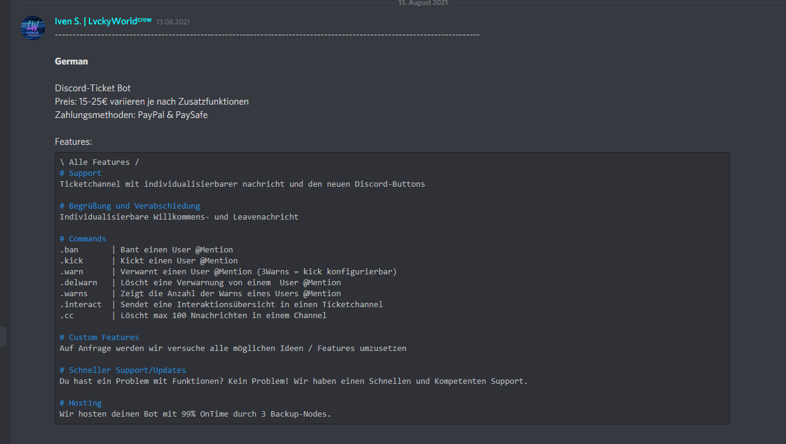Click the 13. August 2021 date divider
This screenshot has width=786, height=444.
coord(423,3)
